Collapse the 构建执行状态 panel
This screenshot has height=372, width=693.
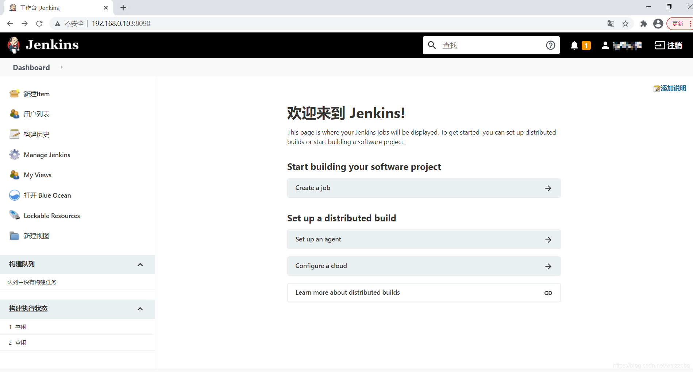pyautogui.click(x=140, y=309)
